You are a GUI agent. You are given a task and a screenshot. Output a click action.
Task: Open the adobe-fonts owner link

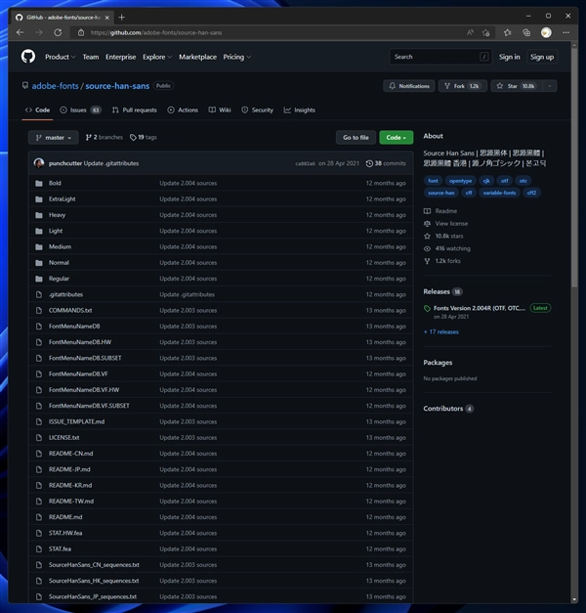click(x=55, y=86)
